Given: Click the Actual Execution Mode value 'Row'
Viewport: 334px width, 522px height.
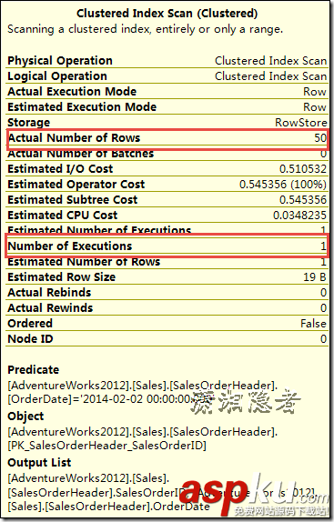Looking at the screenshot, I should pos(315,92).
